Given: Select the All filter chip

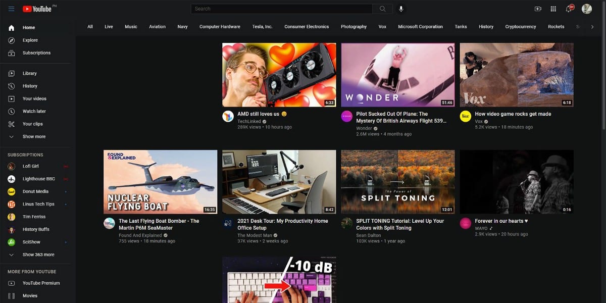Looking at the screenshot, I should [90, 27].
